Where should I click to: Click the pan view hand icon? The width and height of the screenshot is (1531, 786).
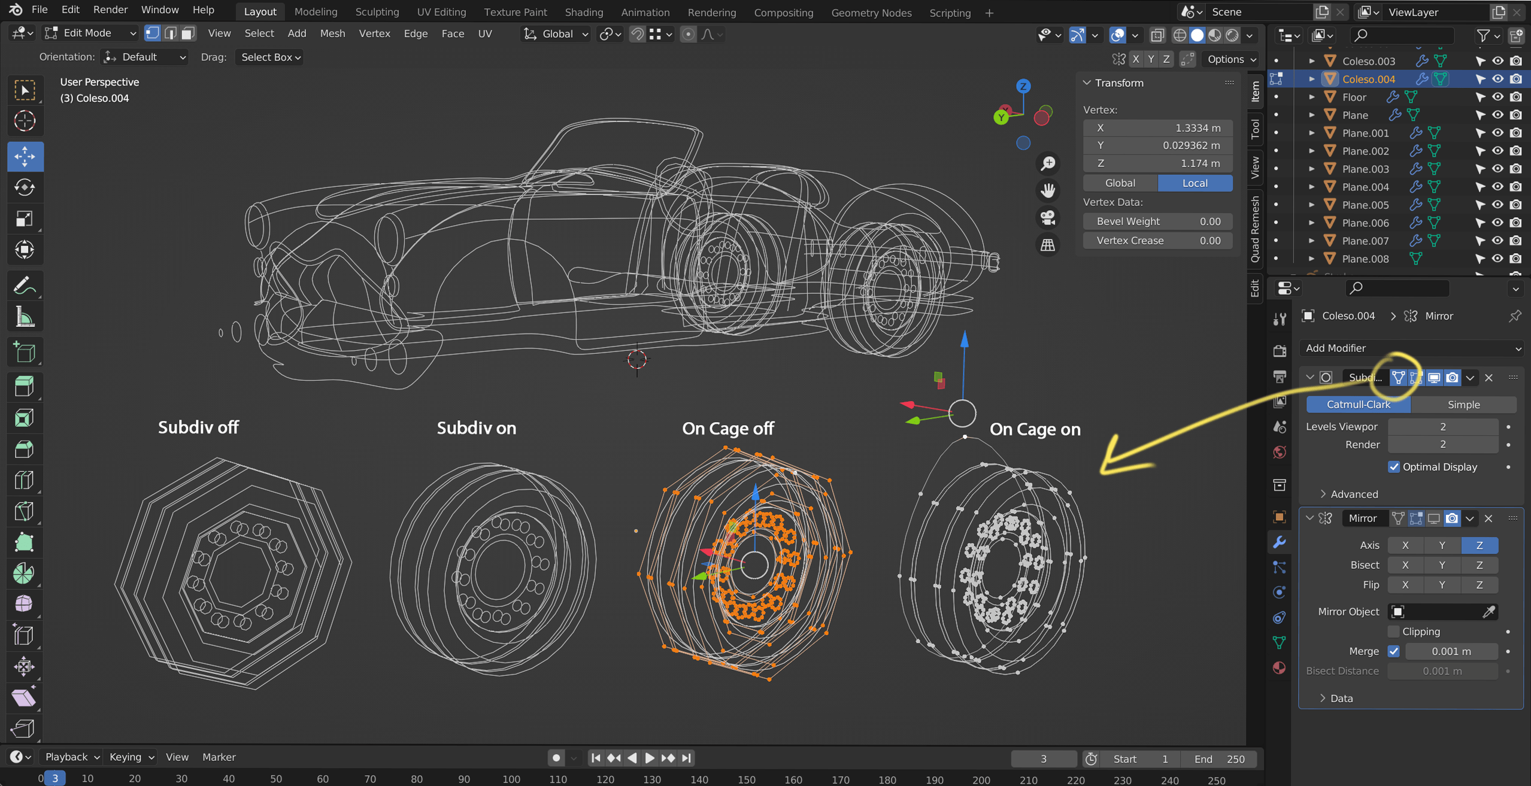[1048, 190]
